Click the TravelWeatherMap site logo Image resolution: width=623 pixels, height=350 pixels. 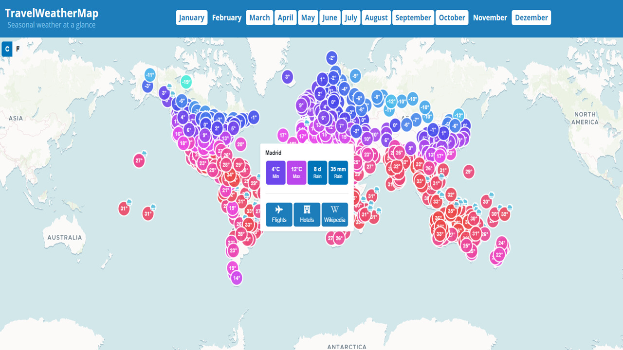52,13
